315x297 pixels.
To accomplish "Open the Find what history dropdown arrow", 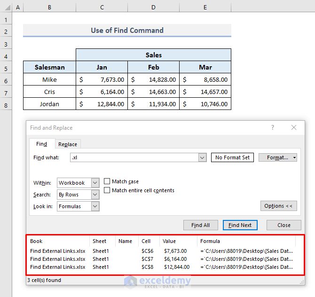I will [x=202, y=157].
